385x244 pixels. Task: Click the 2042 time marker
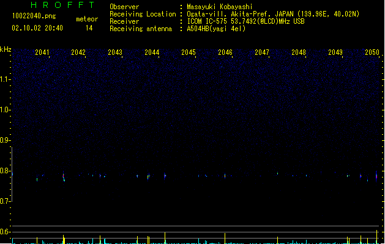[78, 52]
